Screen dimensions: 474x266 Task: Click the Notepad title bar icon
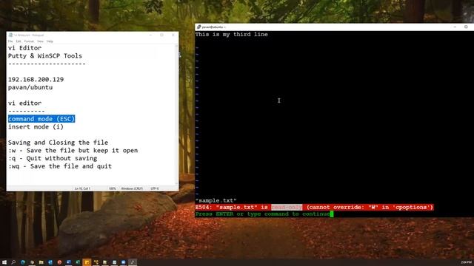(x=10, y=35)
